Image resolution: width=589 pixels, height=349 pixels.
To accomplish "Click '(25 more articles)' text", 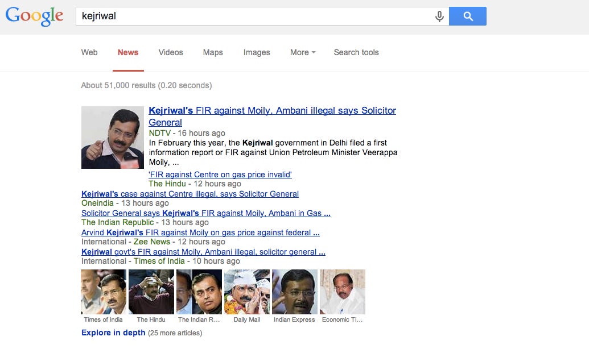I will point(175,333).
